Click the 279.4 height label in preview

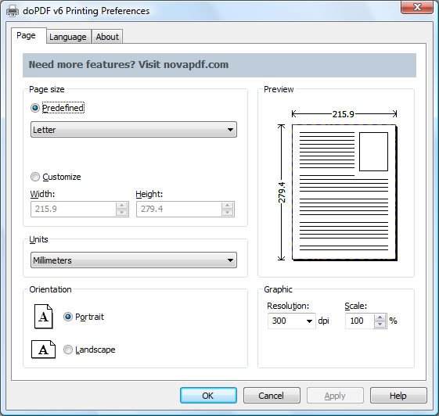(x=282, y=192)
